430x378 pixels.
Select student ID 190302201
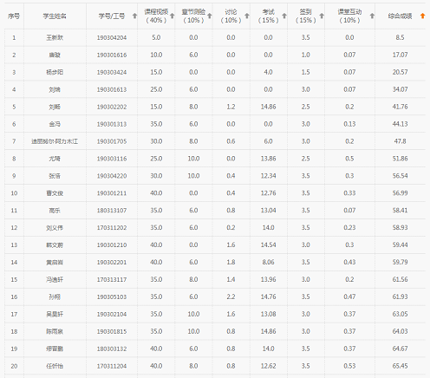(x=112, y=263)
